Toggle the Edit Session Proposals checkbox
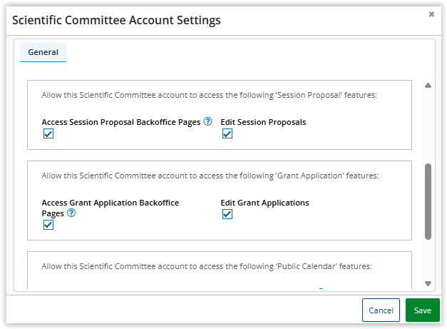 [227, 134]
